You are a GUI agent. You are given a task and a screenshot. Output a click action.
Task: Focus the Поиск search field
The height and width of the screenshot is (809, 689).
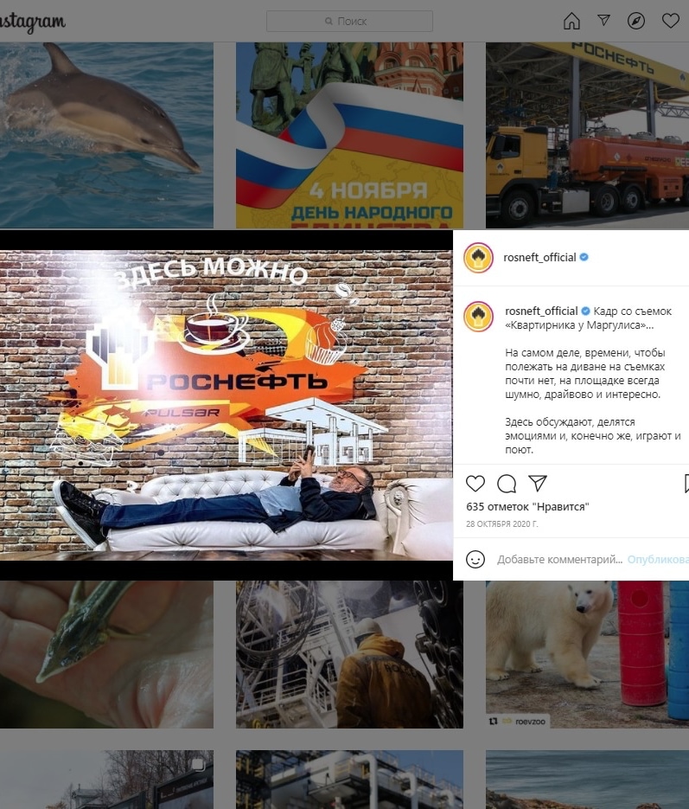[349, 21]
